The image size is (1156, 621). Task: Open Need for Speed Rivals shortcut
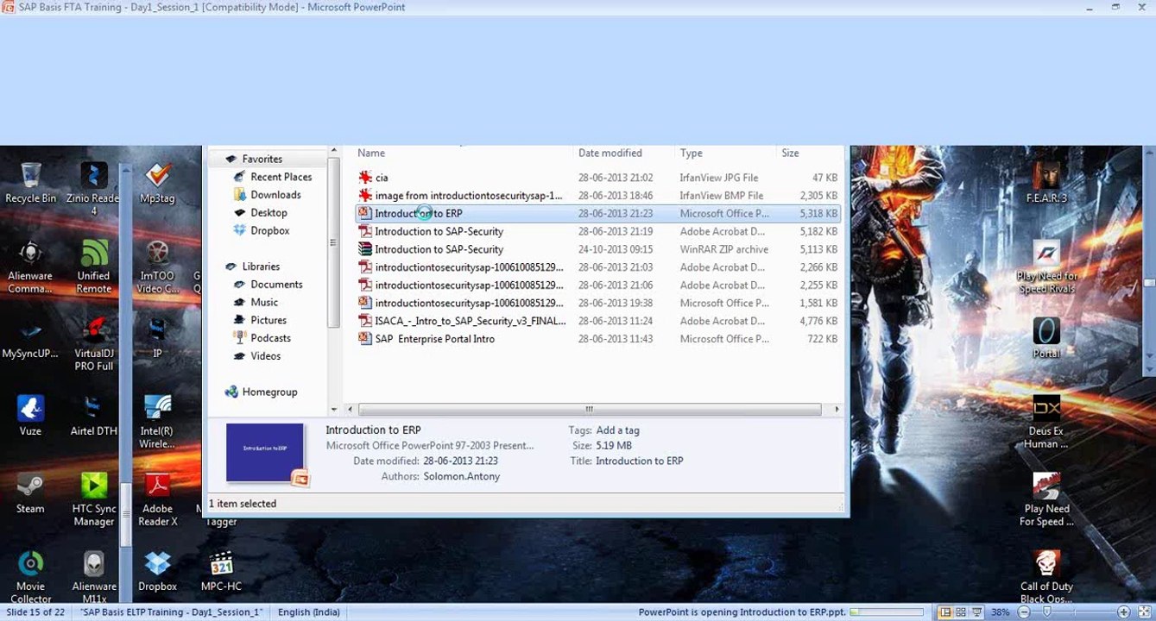coord(1046,267)
